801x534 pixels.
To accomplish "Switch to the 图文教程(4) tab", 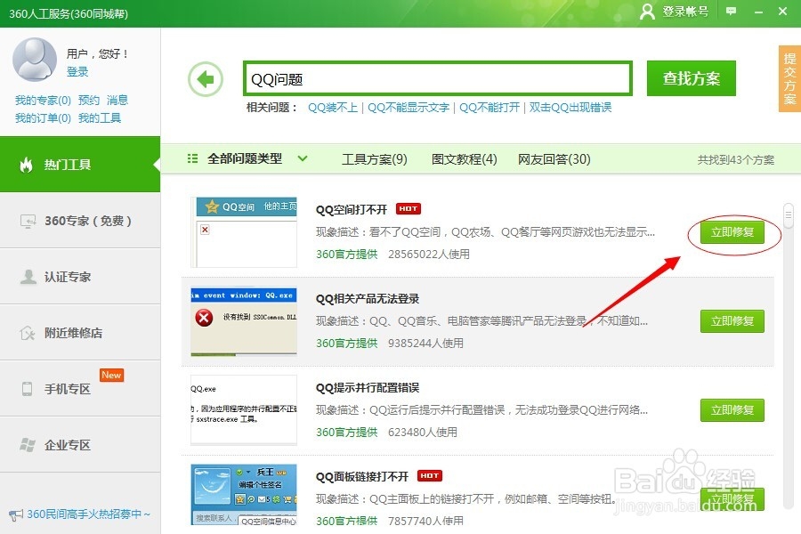I will tap(464, 159).
